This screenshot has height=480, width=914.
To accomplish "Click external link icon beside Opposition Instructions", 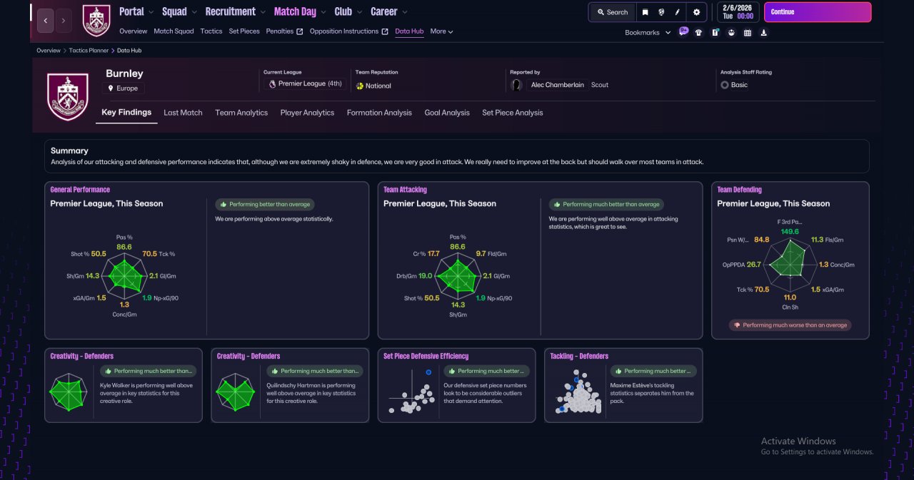I will coord(385,31).
